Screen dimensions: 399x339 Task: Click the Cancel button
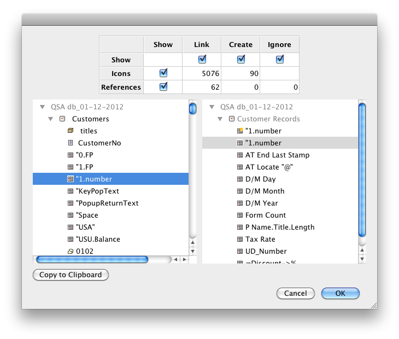tap(296, 294)
